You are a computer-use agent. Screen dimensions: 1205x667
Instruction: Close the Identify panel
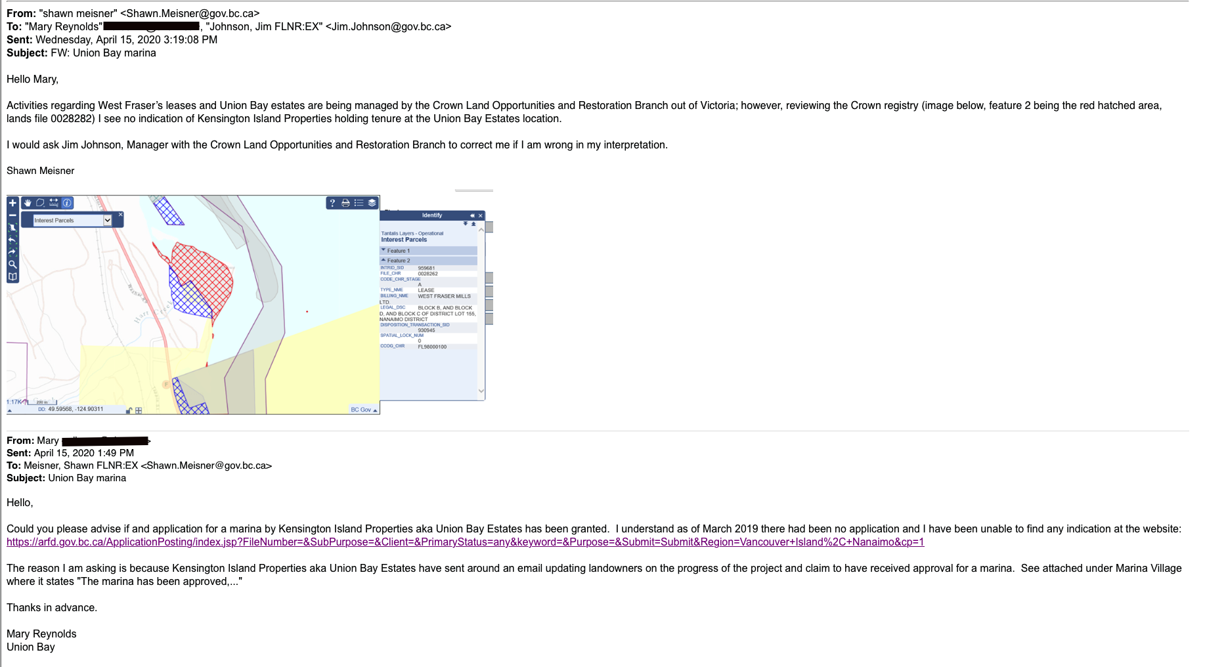481,215
